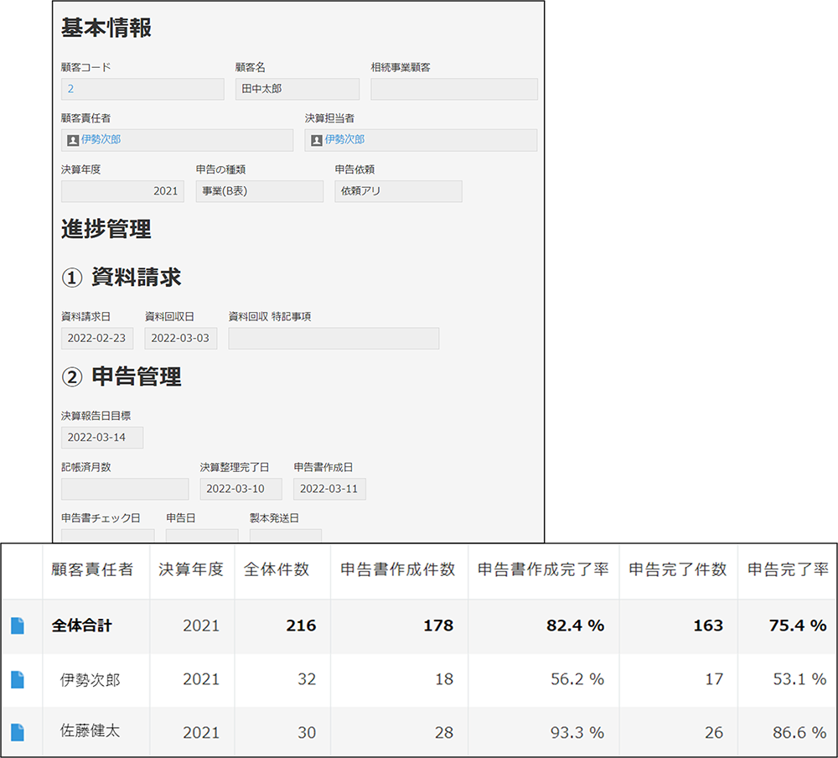Image resolution: width=838 pixels, height=758 pixels.
Task: Click 申告書作成日 field 2022-03-11
Action: (329, 489)
